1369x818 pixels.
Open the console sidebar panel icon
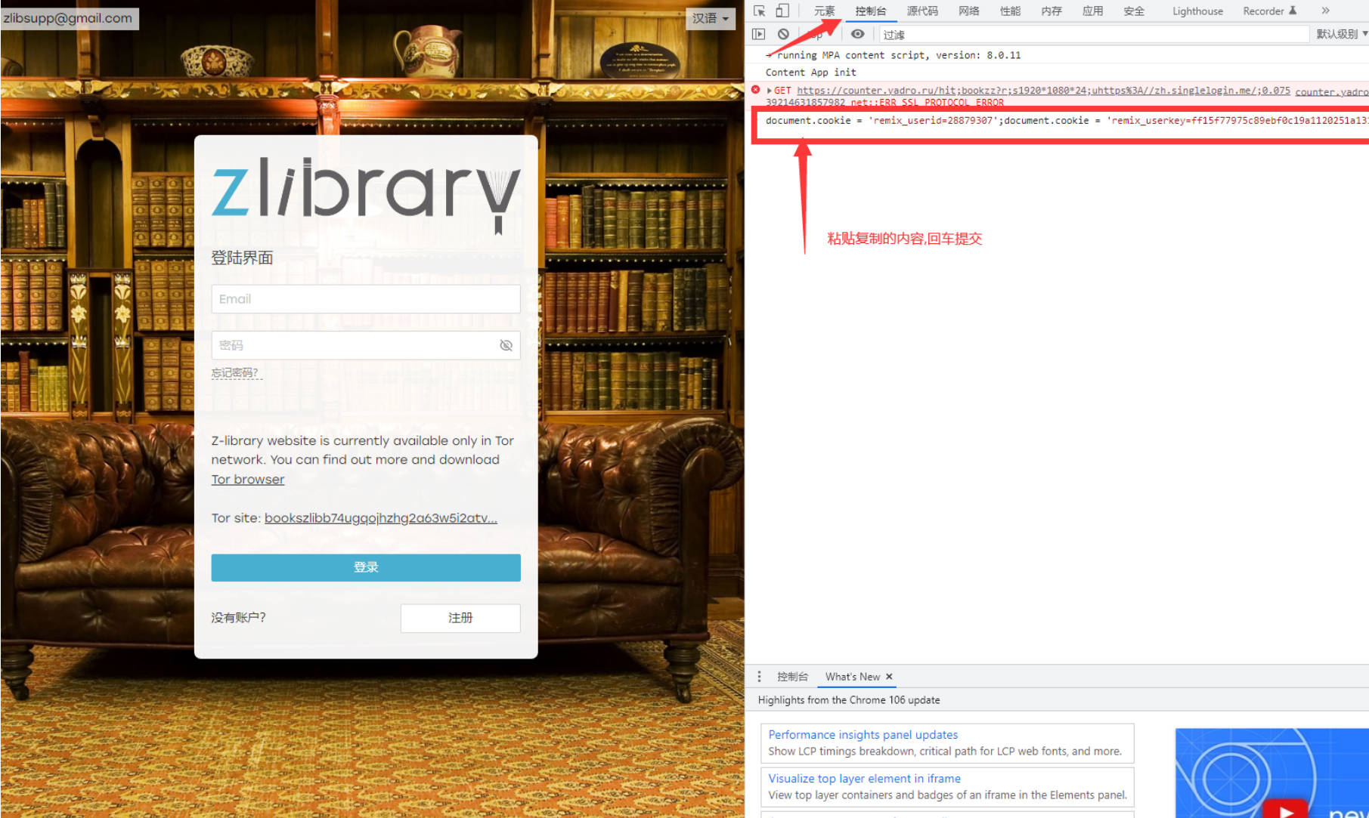(758, 34)
